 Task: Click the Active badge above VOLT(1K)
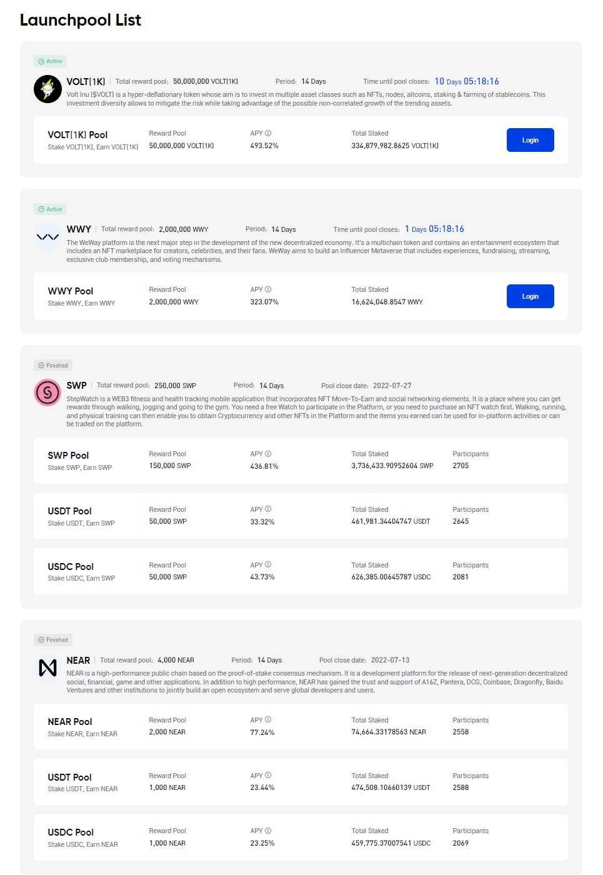click(51, 61)
